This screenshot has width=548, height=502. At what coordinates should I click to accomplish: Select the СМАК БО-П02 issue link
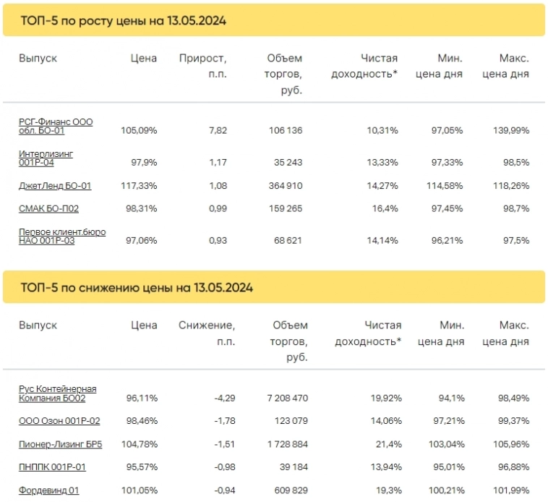[48, 208]
